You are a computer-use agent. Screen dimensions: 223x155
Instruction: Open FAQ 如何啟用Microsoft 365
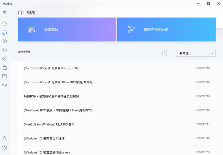[117, 68]
